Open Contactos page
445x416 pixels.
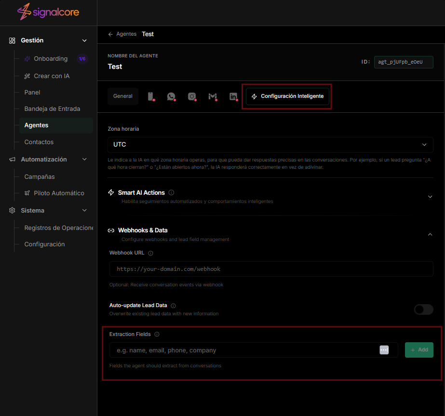click(39, 142)
